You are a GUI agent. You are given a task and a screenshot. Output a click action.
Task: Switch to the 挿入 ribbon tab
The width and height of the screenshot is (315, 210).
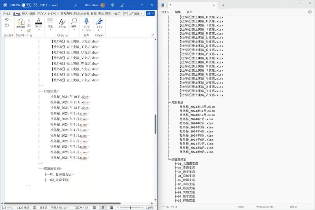coord(25,13)
